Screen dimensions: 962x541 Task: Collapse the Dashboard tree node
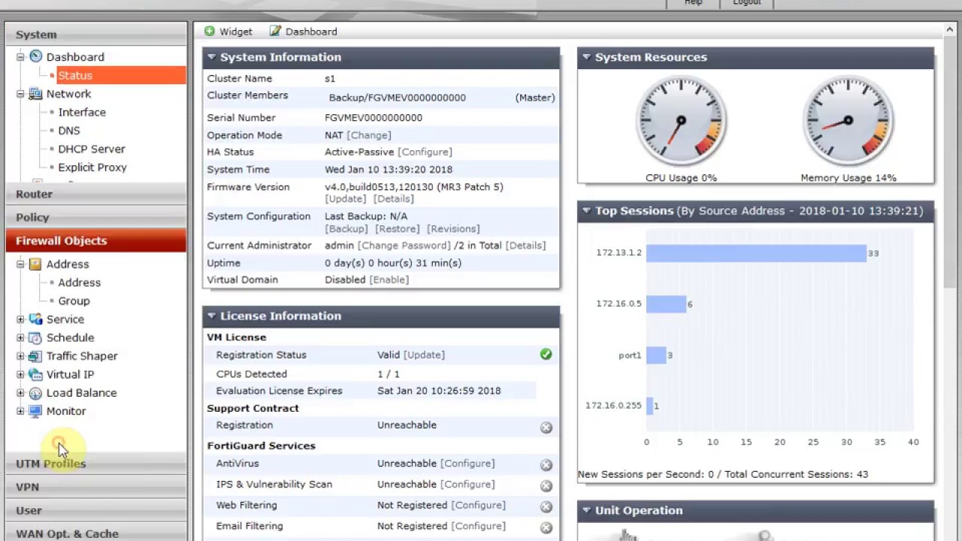(20, 56)
